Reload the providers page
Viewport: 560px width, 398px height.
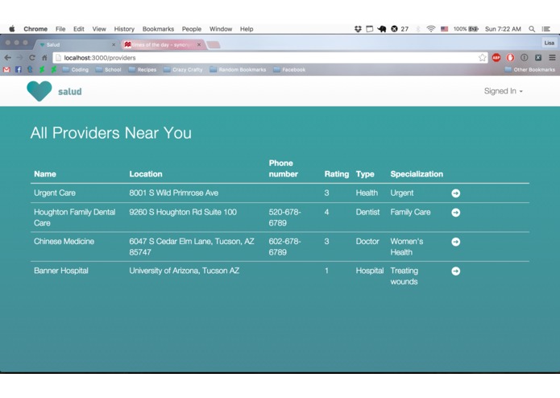[32, 57]
